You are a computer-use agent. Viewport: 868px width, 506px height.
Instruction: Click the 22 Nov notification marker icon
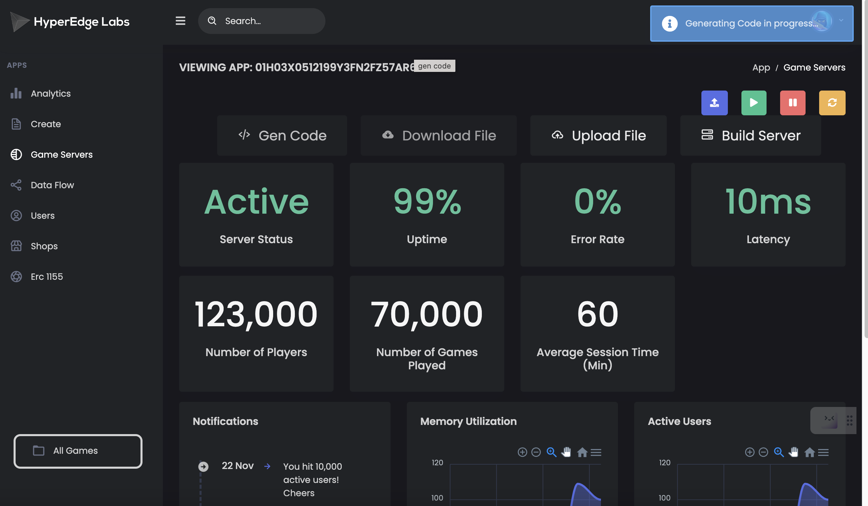click(203, 466)
